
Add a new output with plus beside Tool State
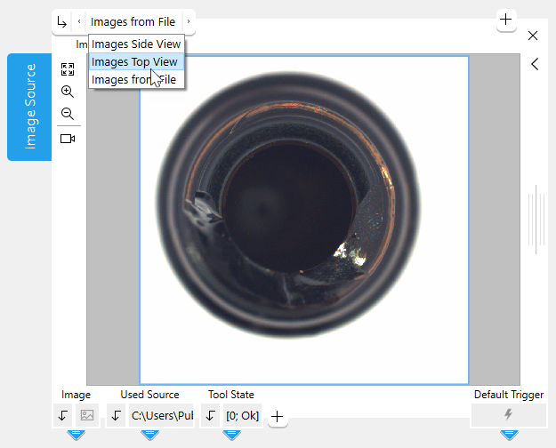(x=277, y=416)
